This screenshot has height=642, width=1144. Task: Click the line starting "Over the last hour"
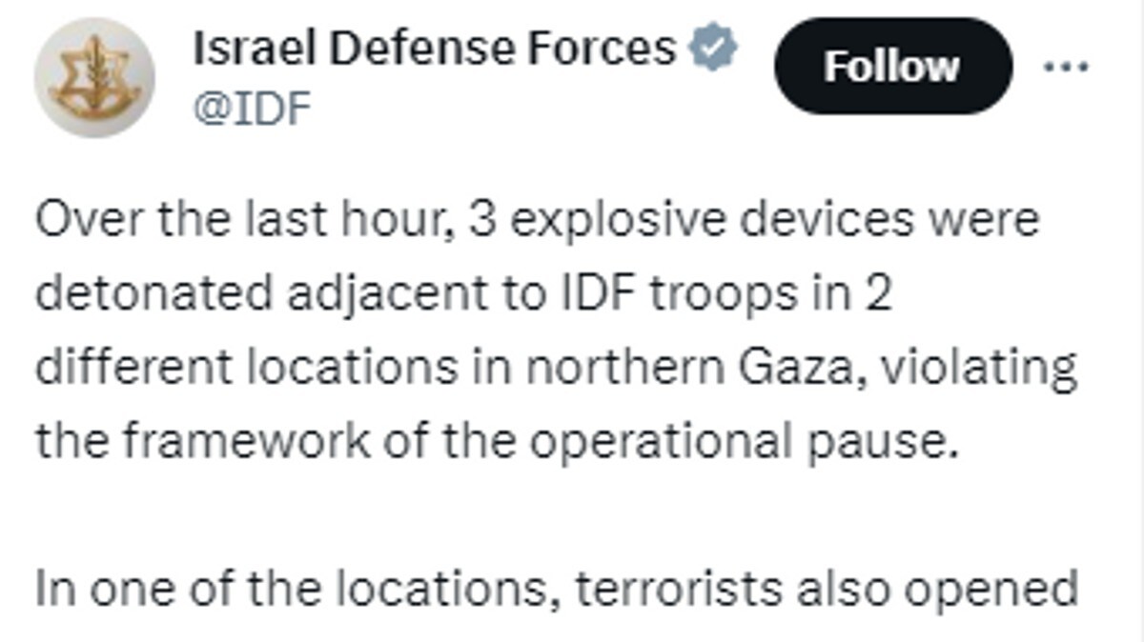[x=539, y=220]
